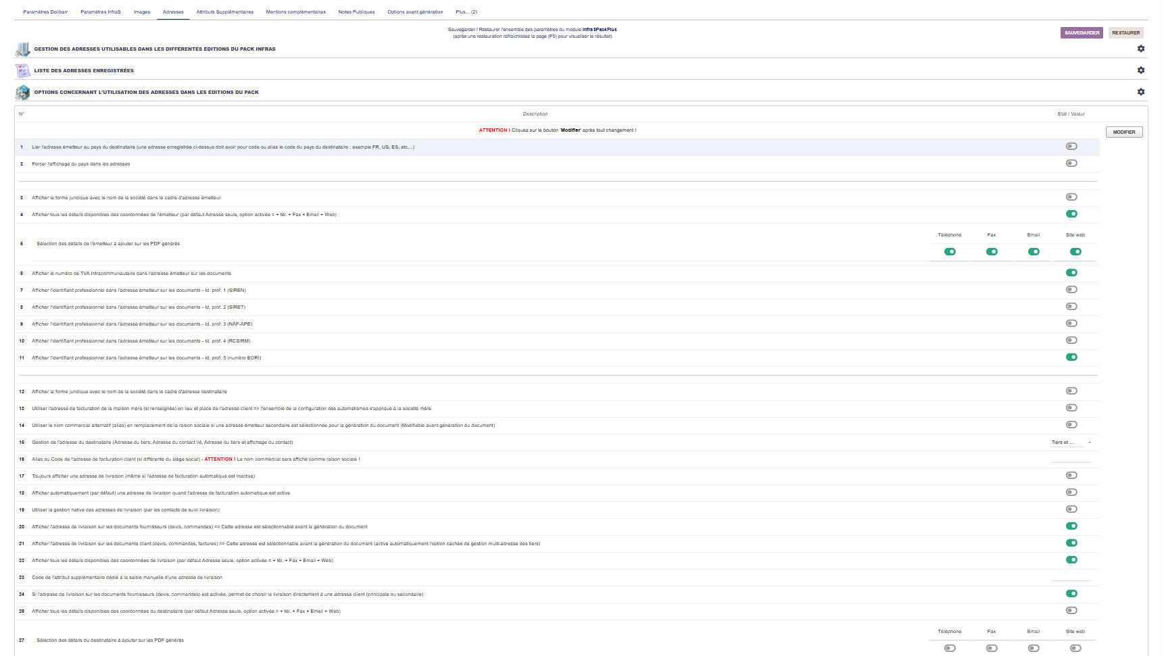Screen dimensions: 1162x656
Task: Enable option 1 linking sender address to country
Action: click(x=1071, y=147)
